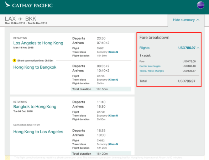Click the Connection time: 1h 5m label
Screen dimensions: 209x160
(27, 125)
